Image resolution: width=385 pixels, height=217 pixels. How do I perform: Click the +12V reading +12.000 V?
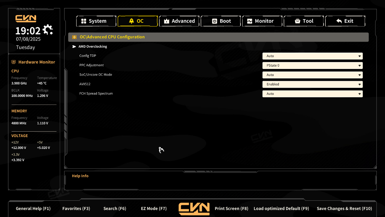point(19,148)
